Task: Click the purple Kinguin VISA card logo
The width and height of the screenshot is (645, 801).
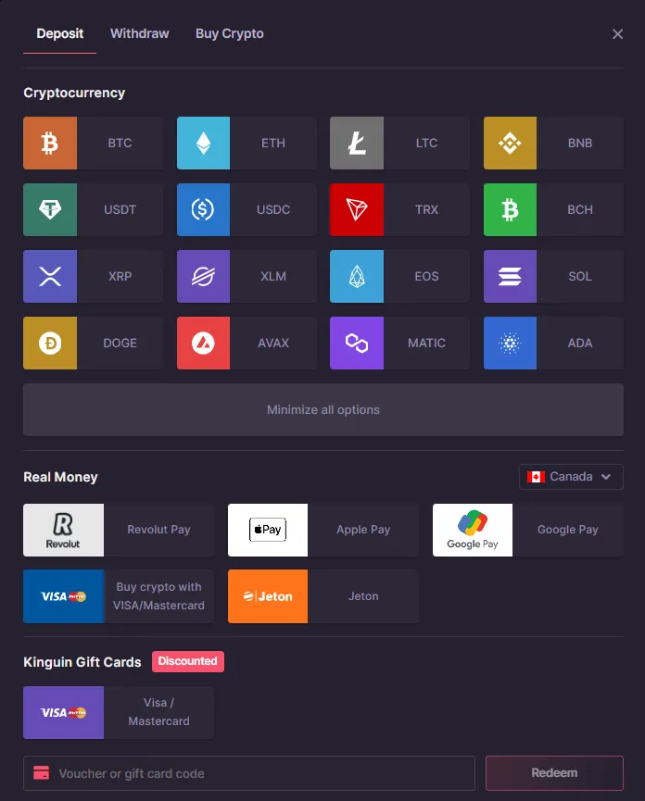Action: [x=63, y=713]
